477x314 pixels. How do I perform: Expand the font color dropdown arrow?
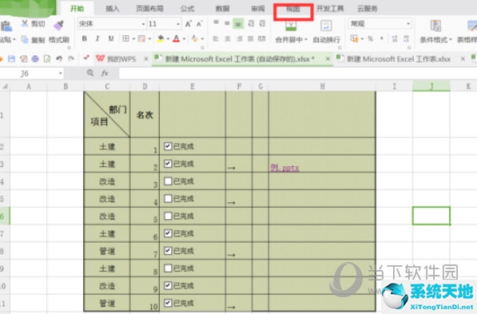(x=184, y=39)
